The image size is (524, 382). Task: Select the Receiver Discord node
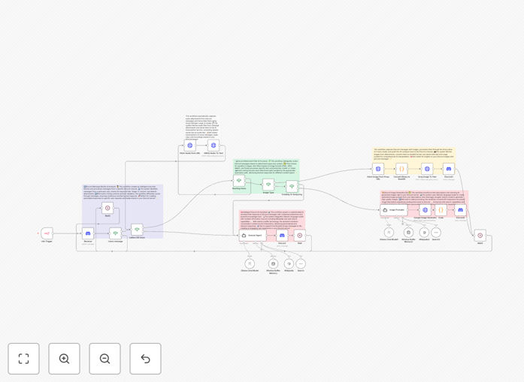click(x=88, y=233)
